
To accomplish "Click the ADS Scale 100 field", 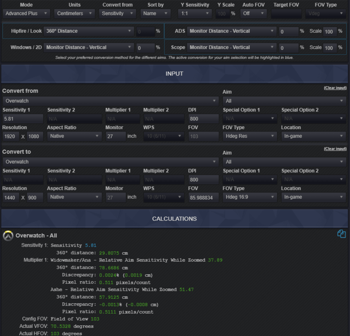I will tap(330, 31).
